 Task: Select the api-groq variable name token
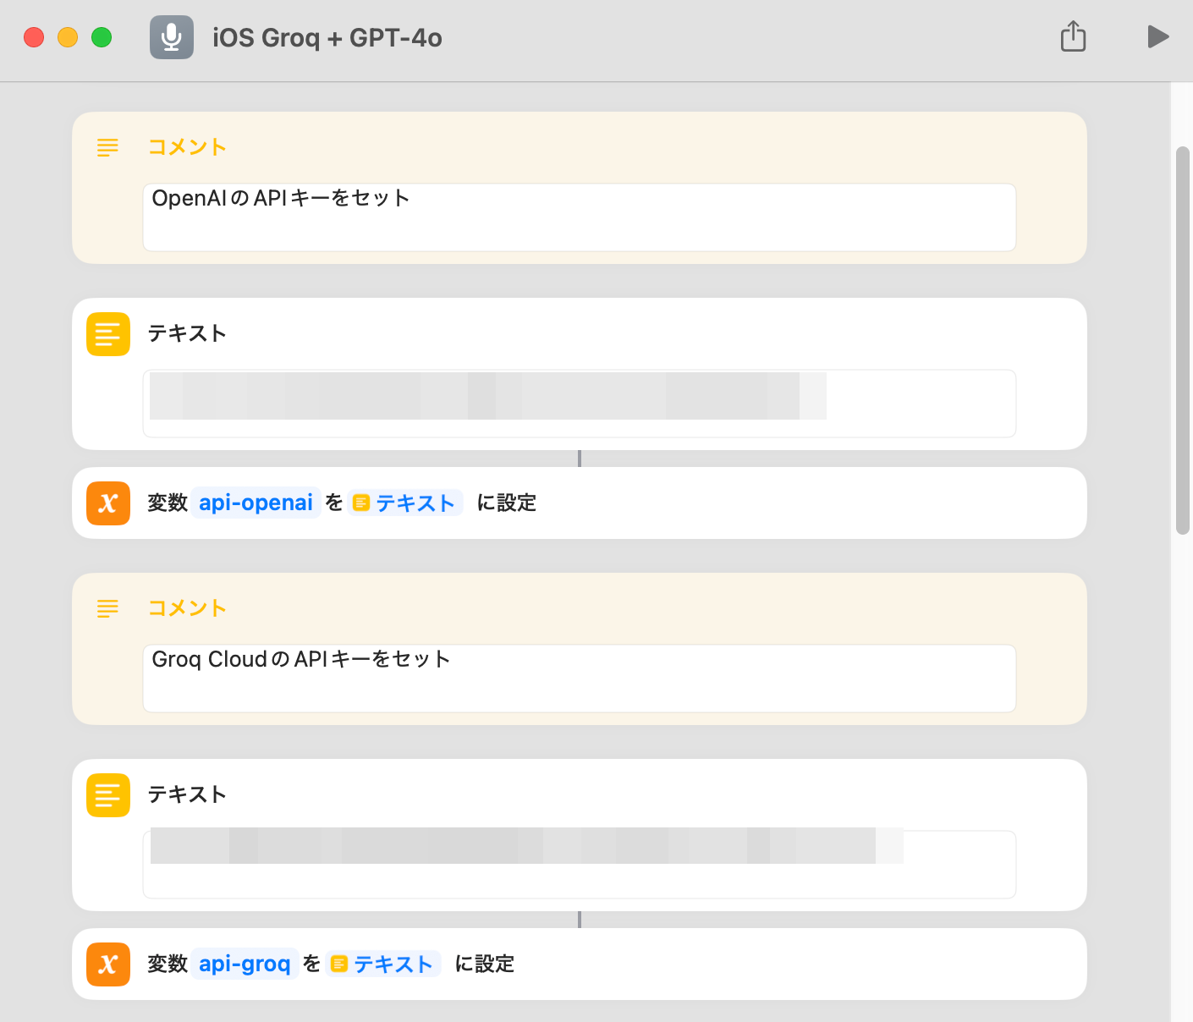[245, 964]
